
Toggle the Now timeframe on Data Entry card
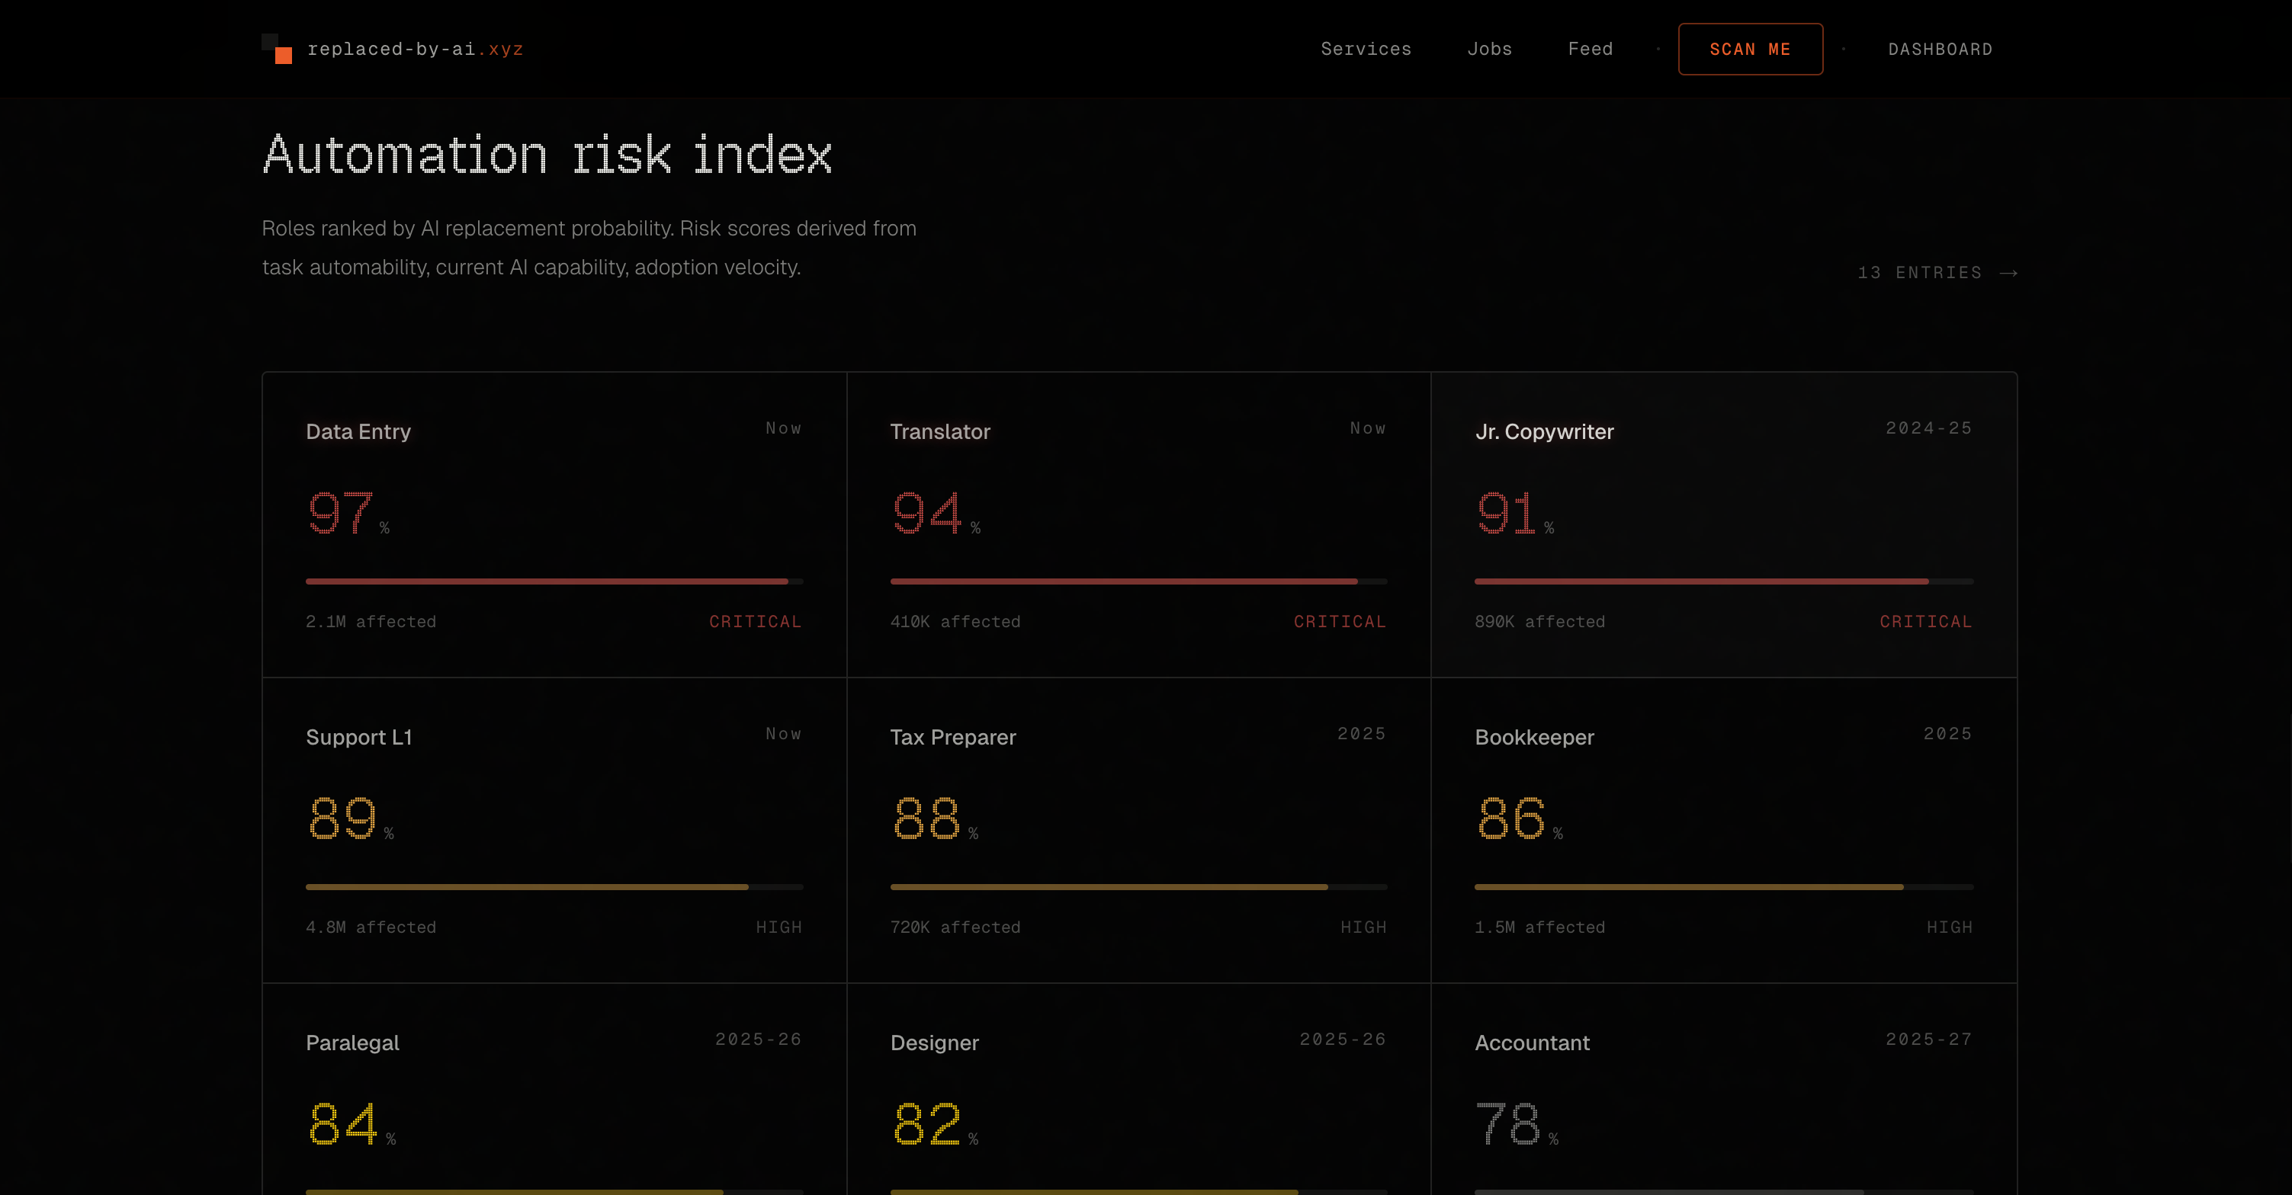(783, 428)
